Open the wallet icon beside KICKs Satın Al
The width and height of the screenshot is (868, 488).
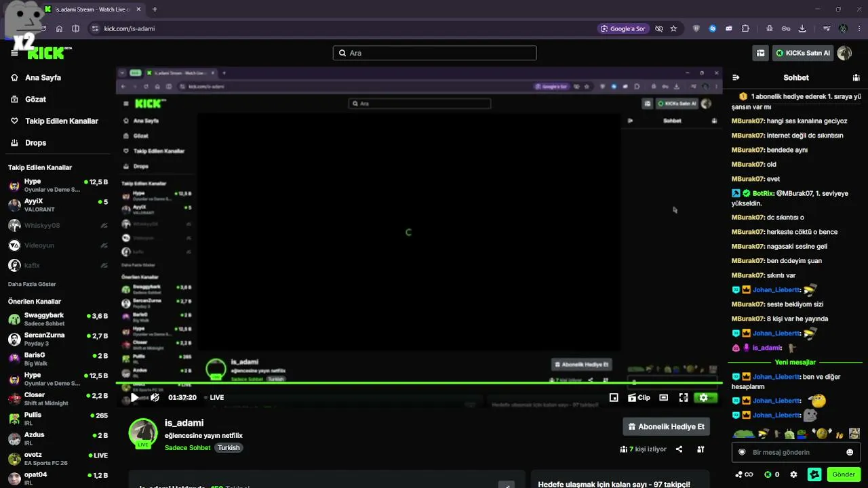point(761,53)
